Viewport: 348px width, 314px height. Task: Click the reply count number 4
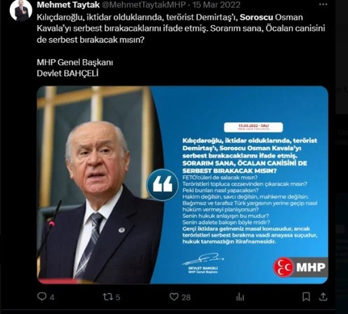52,297
